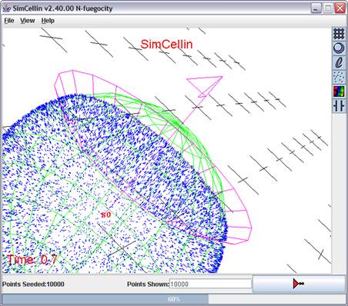Screen dimensions: 348x306
Task: Select the ring-shaped torus icon
Action: click(339, 48)
